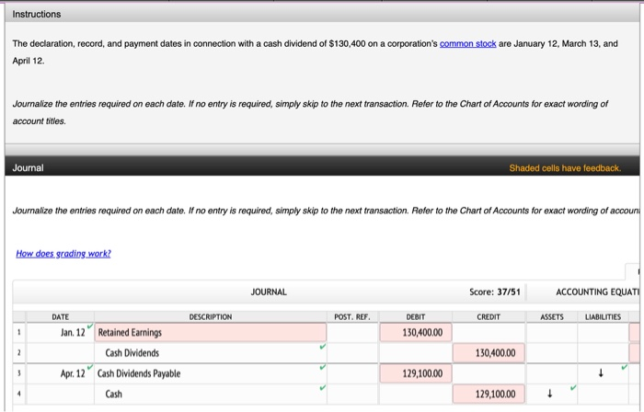The height and width of the screenshot is (412, 644).
Task: Click the DATE column header
Action: [x=61, y=316]
